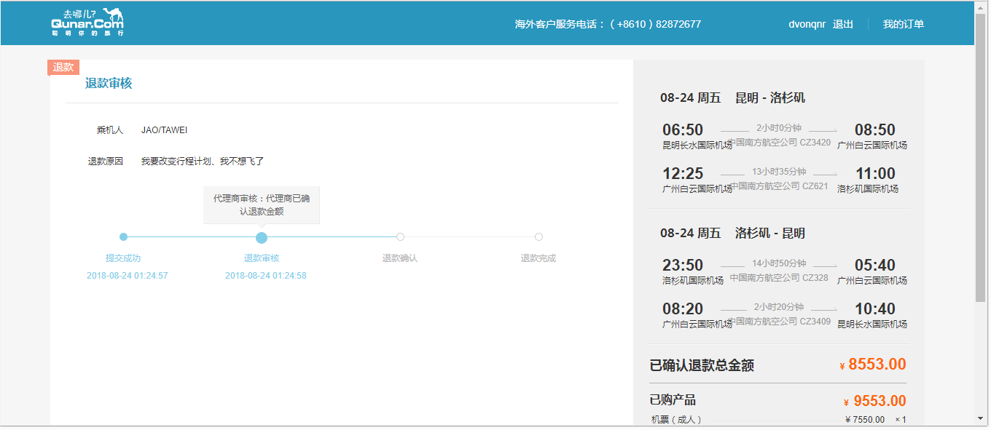Click the 退款审核 page heading
Viewport: 991px width, 430px height.
click(109, 83)
